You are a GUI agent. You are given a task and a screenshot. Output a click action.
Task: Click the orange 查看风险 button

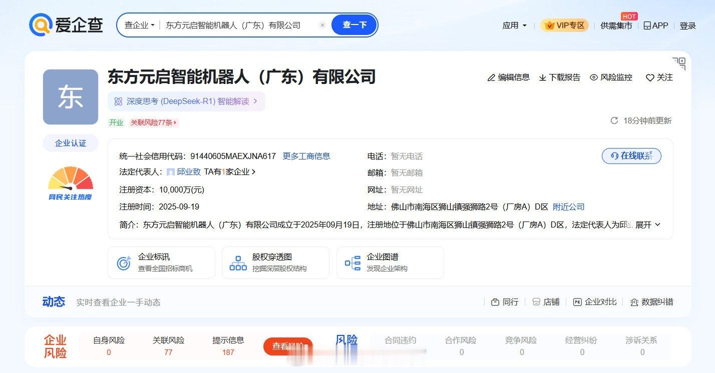point(288,346)
